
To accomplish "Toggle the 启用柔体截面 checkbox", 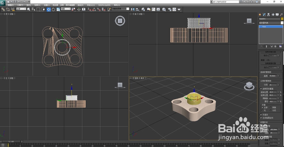I will pyautogui.click(x=261, y=89).
